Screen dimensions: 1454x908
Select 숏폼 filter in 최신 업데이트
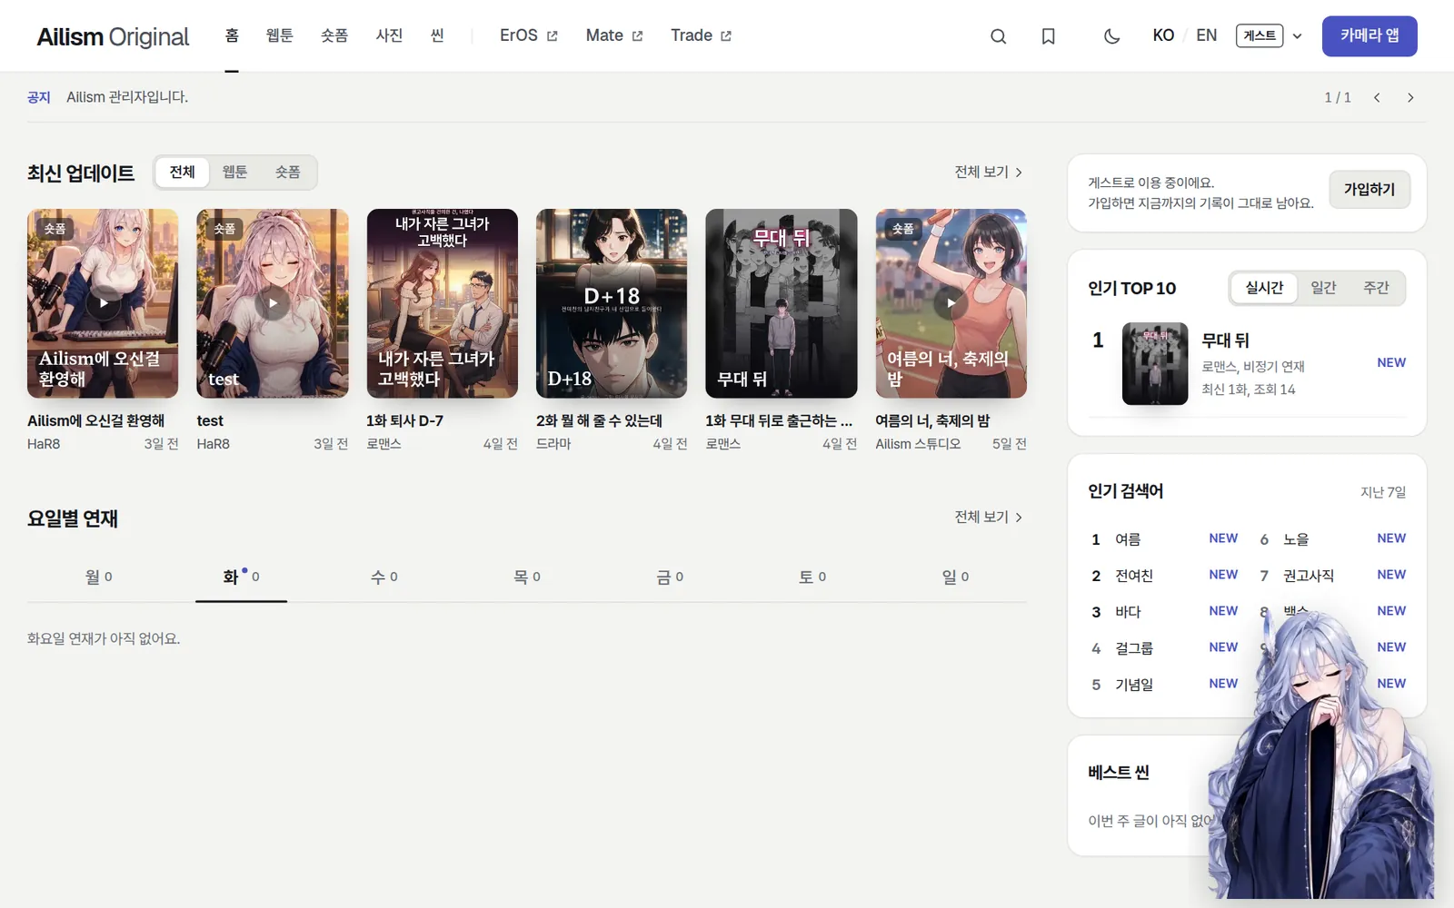tap(287, 172)
